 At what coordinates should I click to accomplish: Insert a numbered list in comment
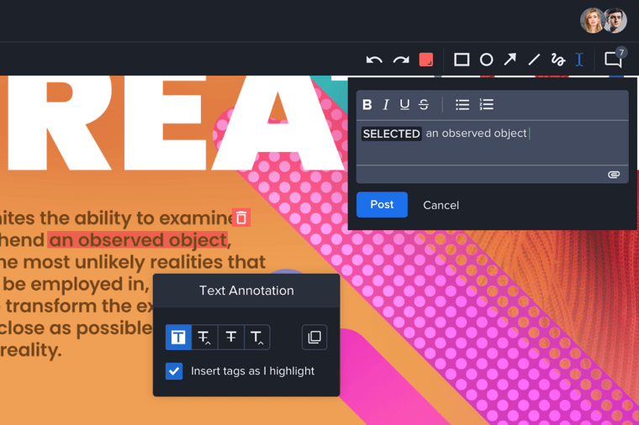486,105
